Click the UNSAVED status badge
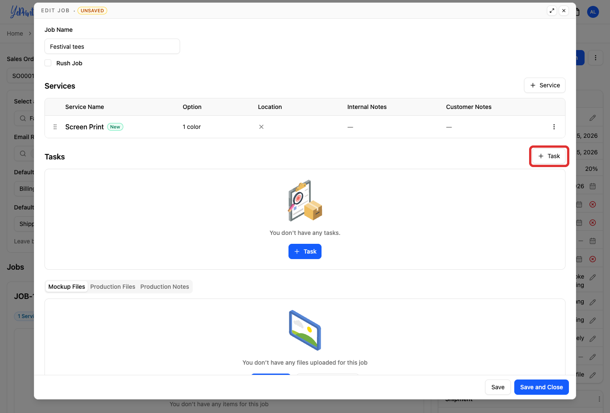 tap(92, 11)
